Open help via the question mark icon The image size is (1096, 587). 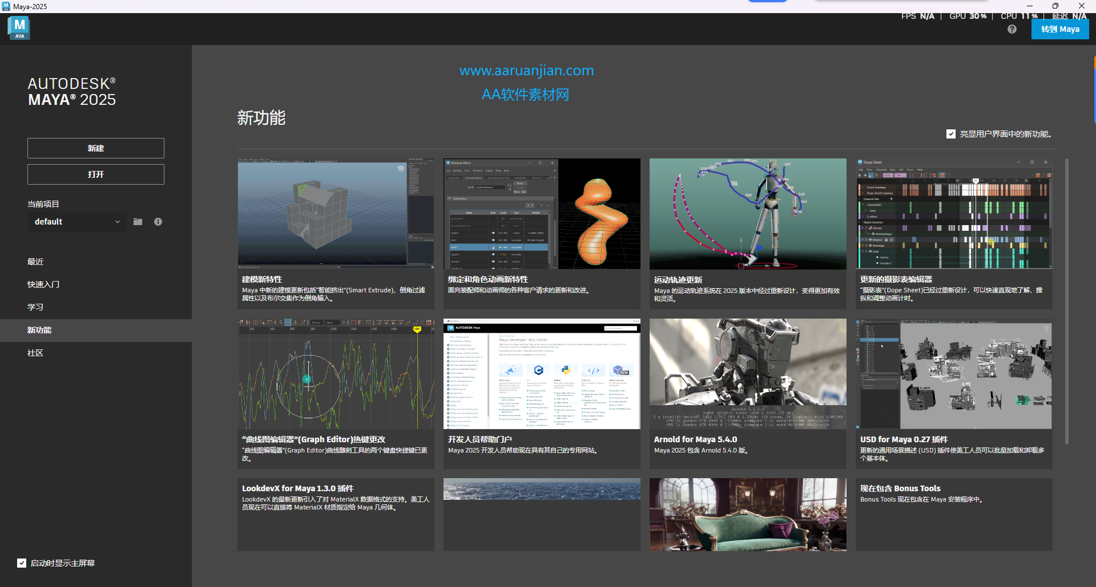tap(1012, 28)
